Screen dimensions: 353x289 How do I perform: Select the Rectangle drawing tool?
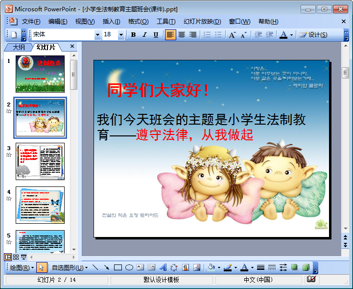point(118,267)
